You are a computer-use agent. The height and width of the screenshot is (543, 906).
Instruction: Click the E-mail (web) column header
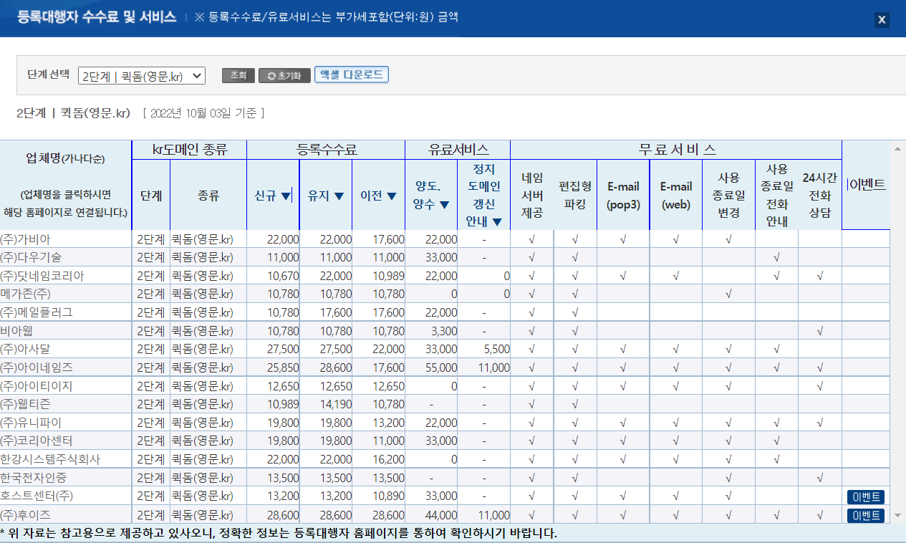tap(676, 195)
